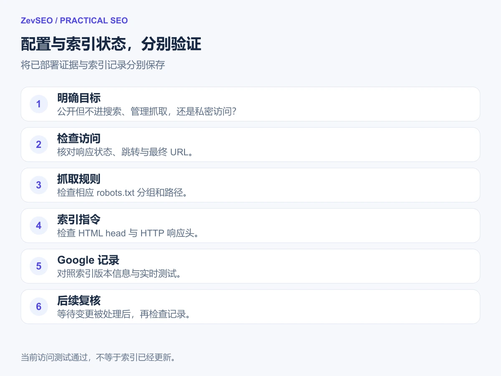The width and height of the screenshot is (501, 376).
Task: Click the description 核对响应状态、跳转与最终 URL。
Action: 125,152
